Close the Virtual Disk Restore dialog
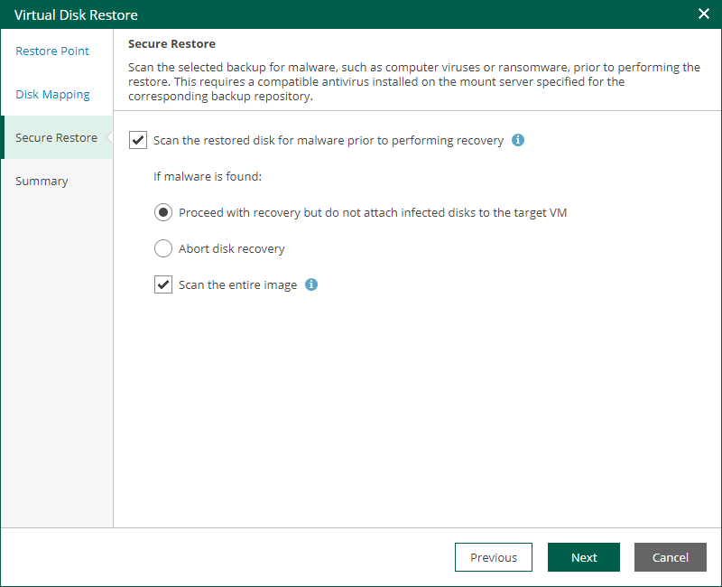The width and height of the screenshot is (722, 587). click(x=704, y=14)
